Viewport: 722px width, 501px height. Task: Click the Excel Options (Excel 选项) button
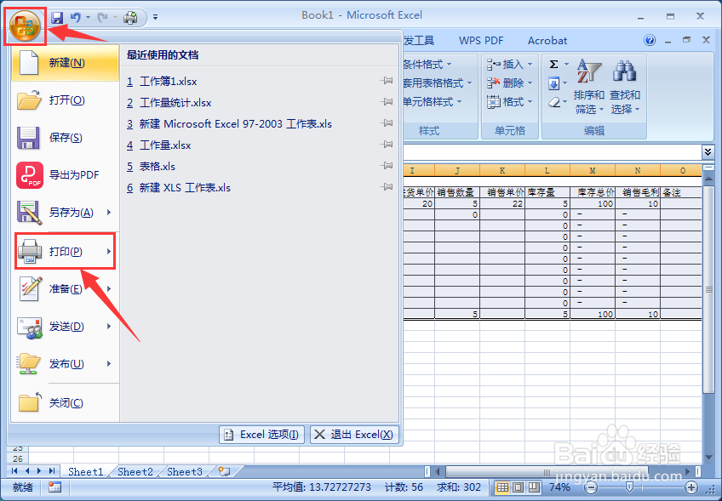point(261,435)
